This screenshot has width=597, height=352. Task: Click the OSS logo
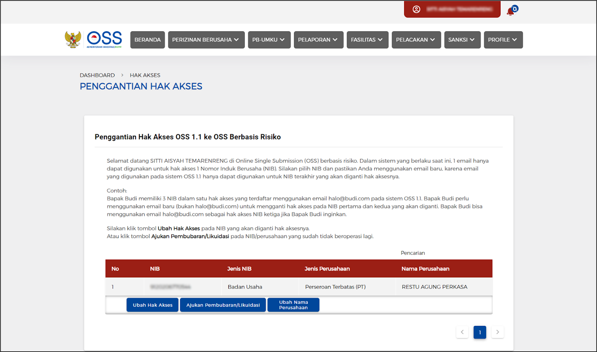coord(104,39)
